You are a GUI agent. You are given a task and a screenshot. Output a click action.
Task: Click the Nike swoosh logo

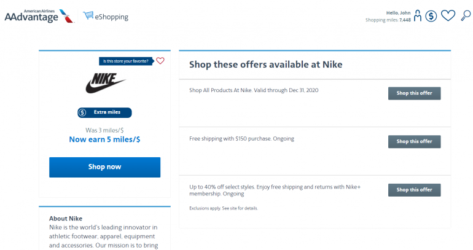[x=105, y=83]
